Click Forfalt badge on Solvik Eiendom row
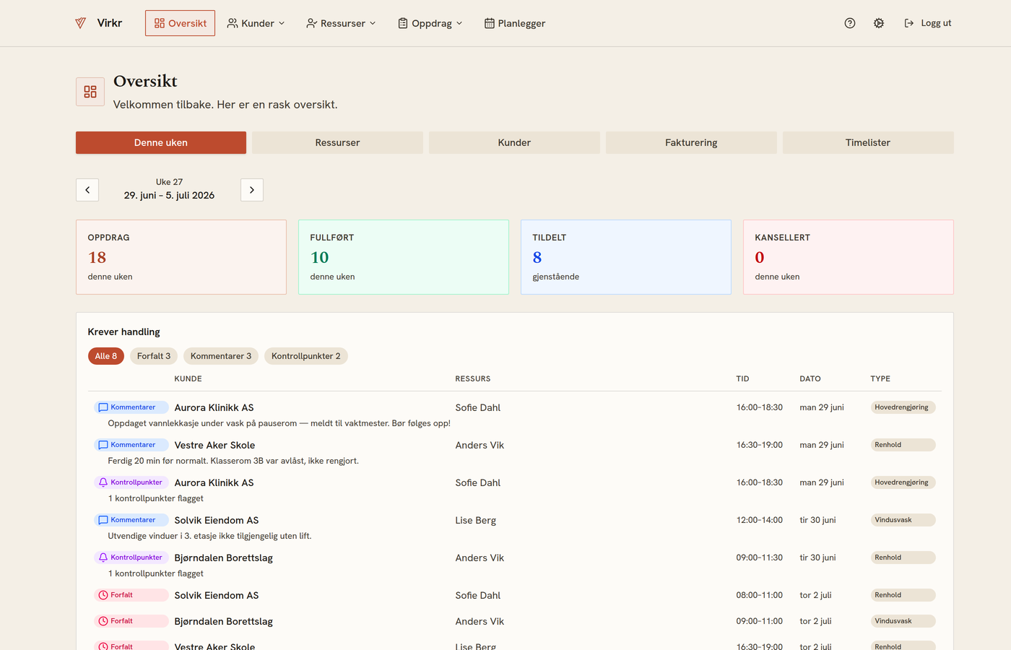This screenshot has height=650, width=1011. click(131, 595)
